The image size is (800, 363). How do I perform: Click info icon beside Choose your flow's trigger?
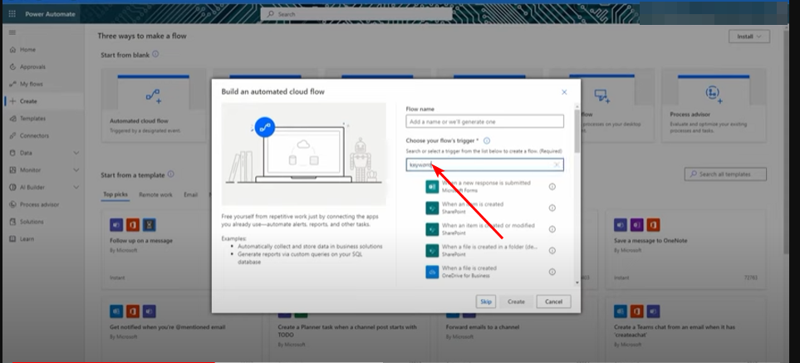point(487,140)
